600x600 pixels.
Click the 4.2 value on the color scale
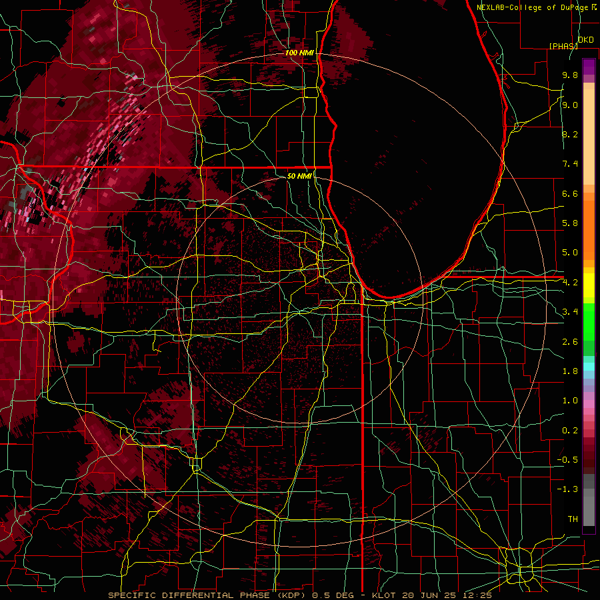[x=570, y=283]
